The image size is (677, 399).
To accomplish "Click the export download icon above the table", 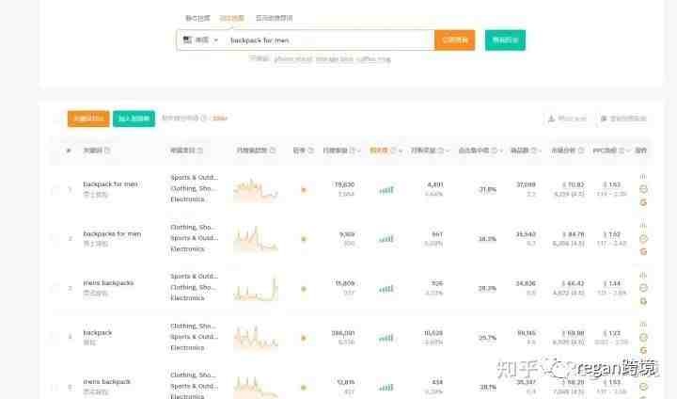I will click(551, 119).
